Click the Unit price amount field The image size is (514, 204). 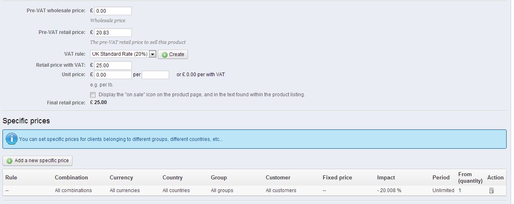pyautogui.click(x=113, y=75)
